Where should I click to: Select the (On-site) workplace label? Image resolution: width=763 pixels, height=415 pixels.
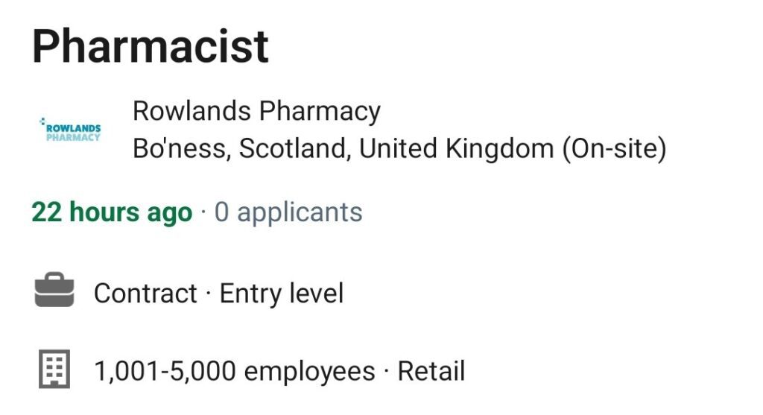[615, 148]
